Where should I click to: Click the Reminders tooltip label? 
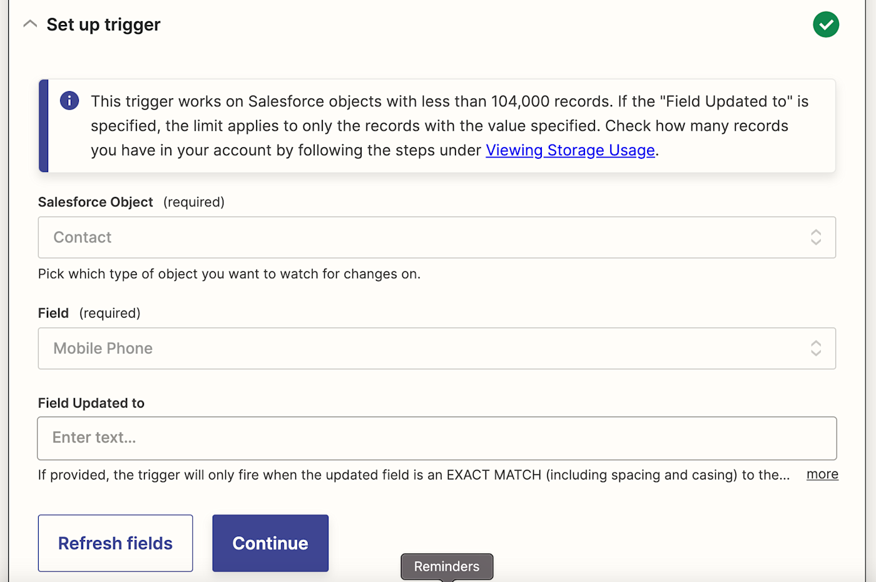point(447,566)
